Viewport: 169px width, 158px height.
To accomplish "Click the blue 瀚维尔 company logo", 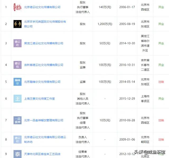I will pos(17,82).
